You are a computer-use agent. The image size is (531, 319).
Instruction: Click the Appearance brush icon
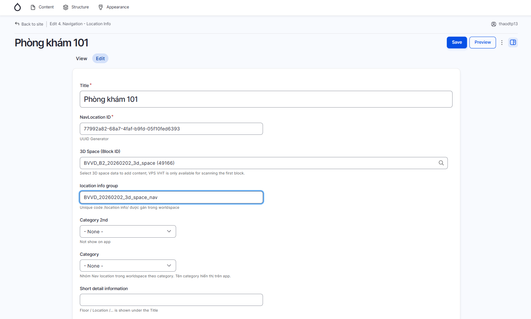click(x=101, y=7)
